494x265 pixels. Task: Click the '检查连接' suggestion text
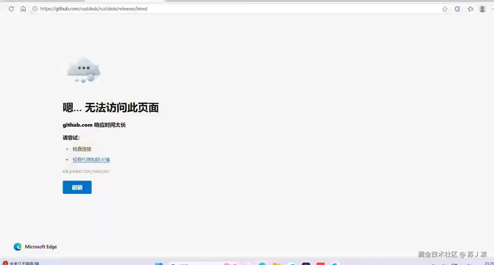[82, 149]
